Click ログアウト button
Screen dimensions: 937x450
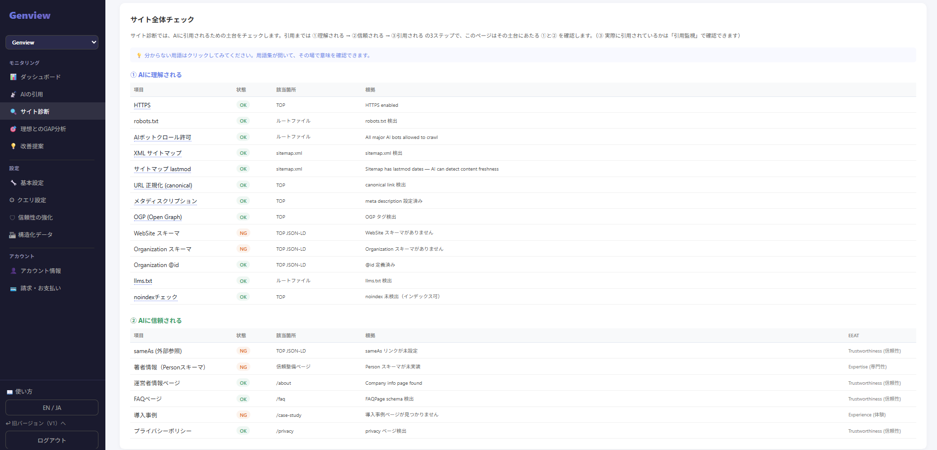[52, 440]
